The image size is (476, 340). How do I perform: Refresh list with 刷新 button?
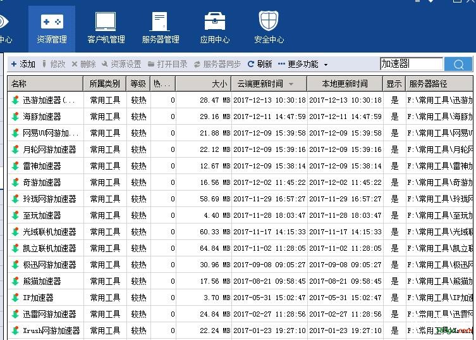(260, 64)
